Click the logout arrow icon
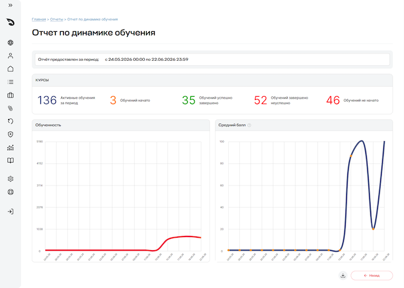Screen dimensions: 404x288 click(11, 212)
